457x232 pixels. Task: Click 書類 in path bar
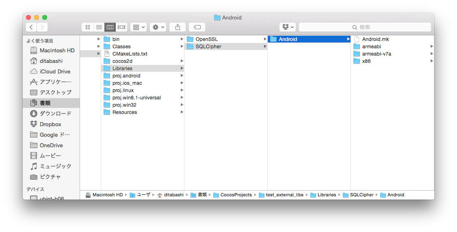point(199,195)
